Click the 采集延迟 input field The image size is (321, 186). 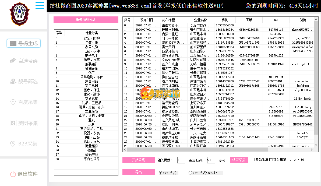pyautogui.click(x=210, y=160)
